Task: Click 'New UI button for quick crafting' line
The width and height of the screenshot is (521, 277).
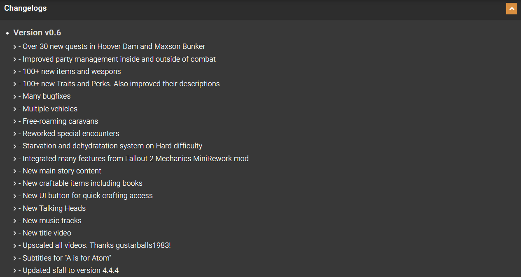Action: click(x=88, y=196)
